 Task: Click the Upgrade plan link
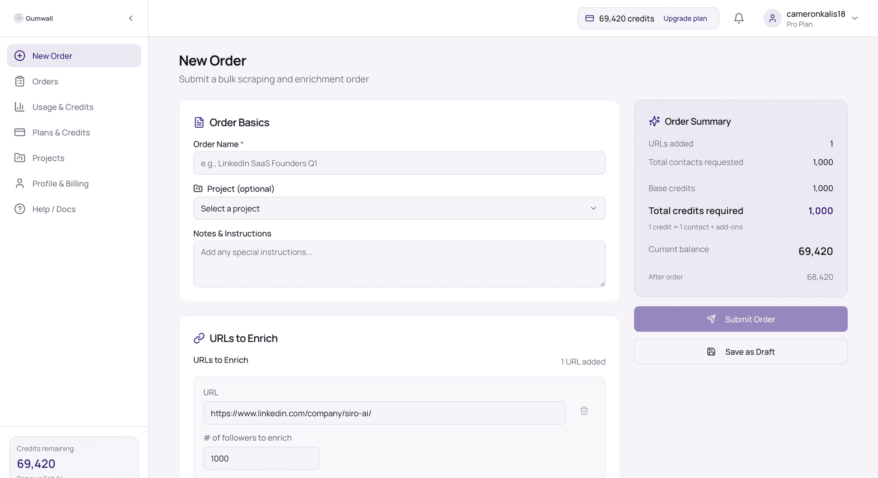coord(685,18)
